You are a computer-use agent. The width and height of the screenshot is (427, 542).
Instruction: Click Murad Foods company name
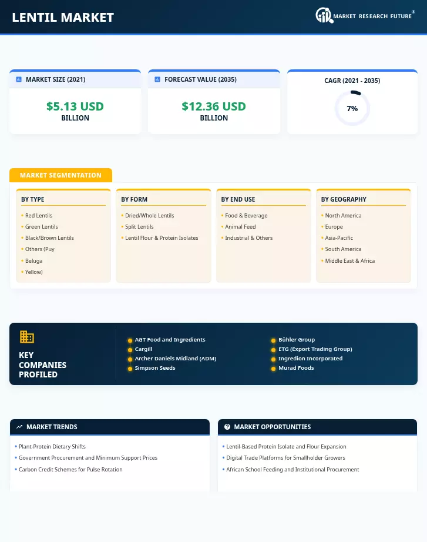296,368
